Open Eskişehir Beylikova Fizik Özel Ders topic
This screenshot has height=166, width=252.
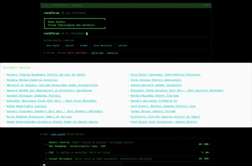tap(52, 101)
